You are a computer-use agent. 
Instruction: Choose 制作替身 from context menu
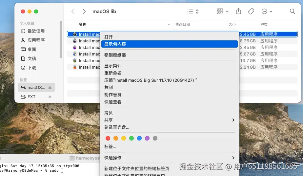click(170, 95)
